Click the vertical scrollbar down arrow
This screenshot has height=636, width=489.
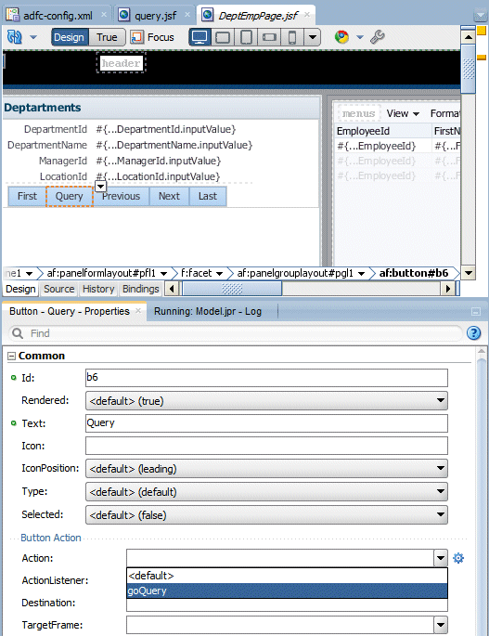pyautogui.click(x=469, y=273)
